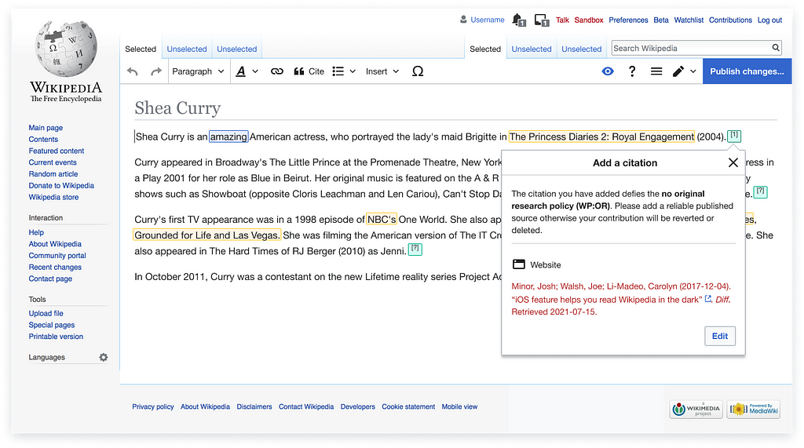
Task: Open the Diff link in citation
Action: tap(722, 300)
